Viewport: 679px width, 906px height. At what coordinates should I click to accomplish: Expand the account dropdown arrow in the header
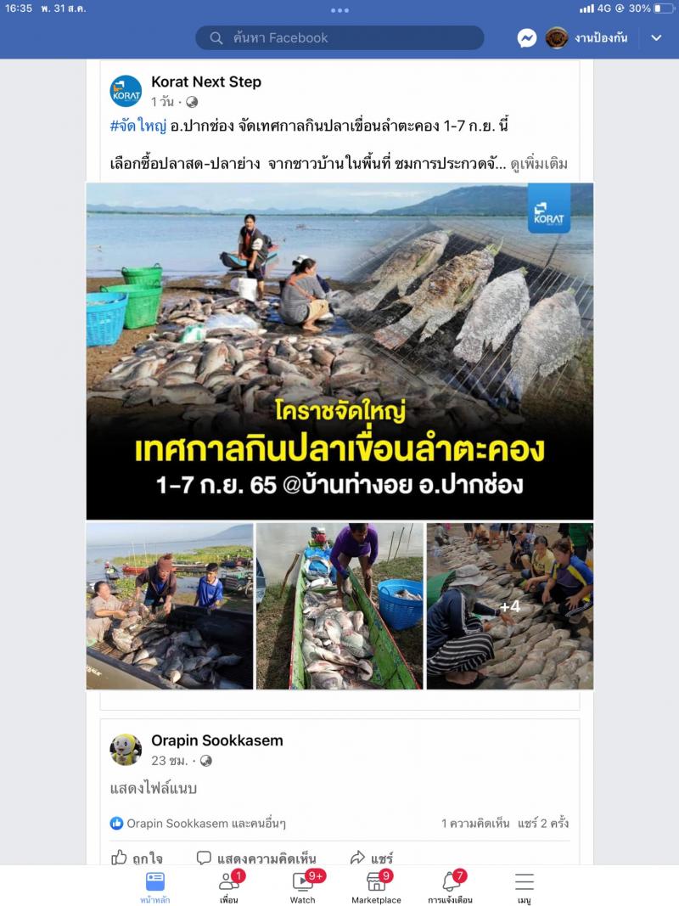(656, 38)
